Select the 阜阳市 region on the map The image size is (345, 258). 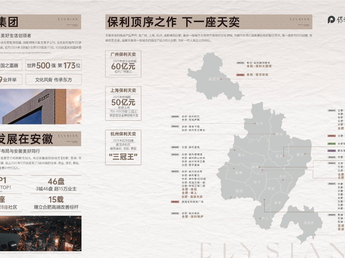coord(214,79)
